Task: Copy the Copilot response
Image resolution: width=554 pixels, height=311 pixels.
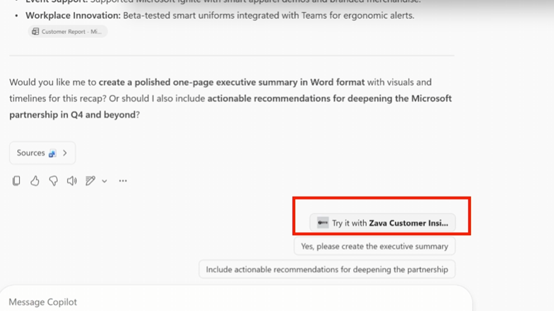Action: [x=17, y=181]
